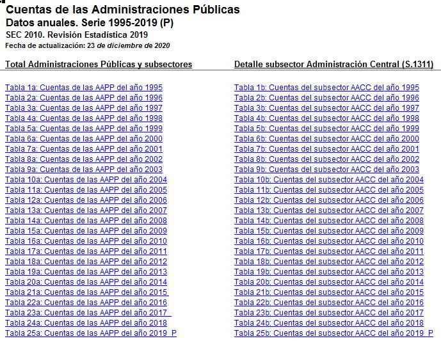Open Tabla 5a AAPP accounts for 1999
Screen dimensions: 441x348
84,129
